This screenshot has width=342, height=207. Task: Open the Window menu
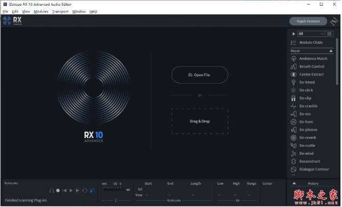(x=79, y=11)
